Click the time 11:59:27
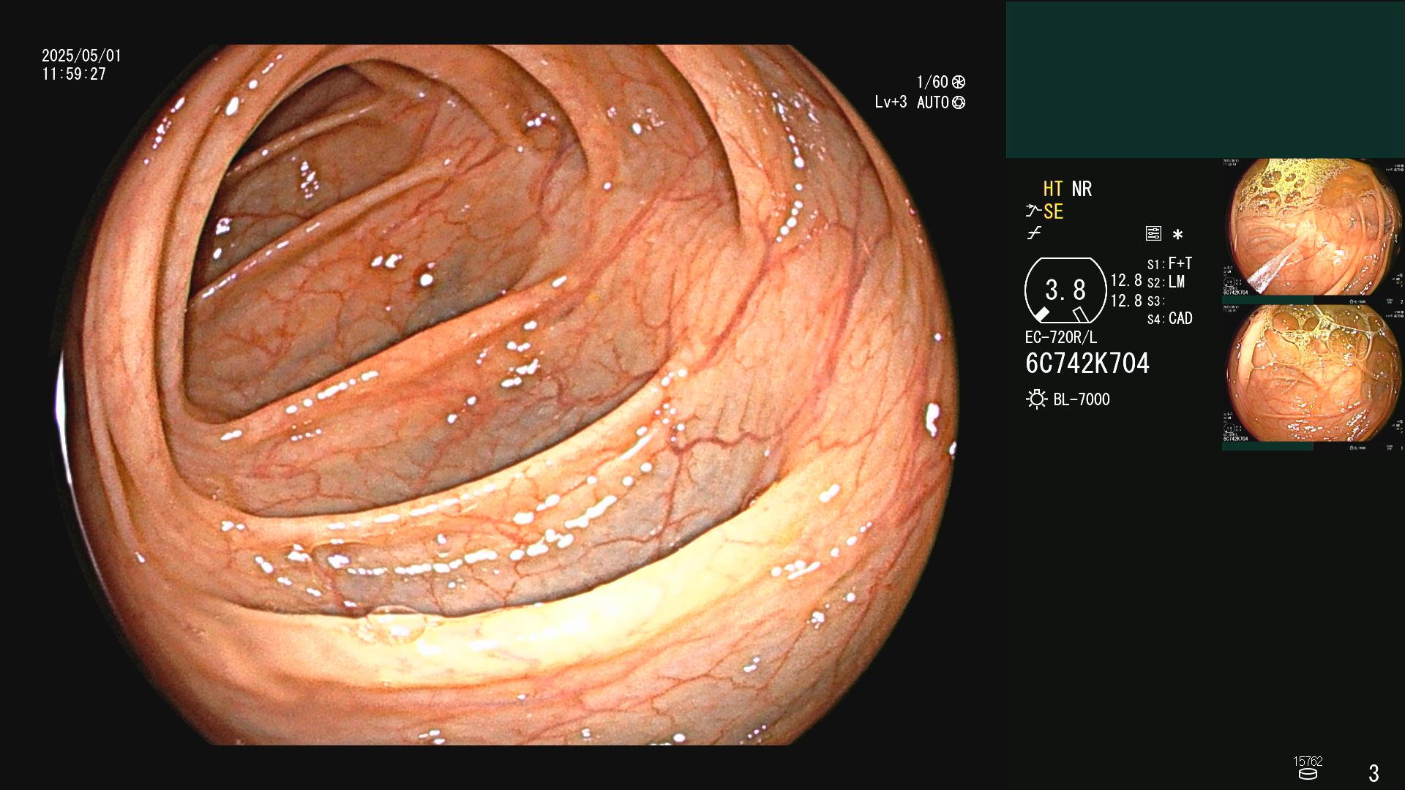This screenshot has height=790, width=1405. [x=74, y=74]
